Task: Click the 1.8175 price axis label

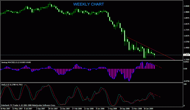Action: [187, 24]
